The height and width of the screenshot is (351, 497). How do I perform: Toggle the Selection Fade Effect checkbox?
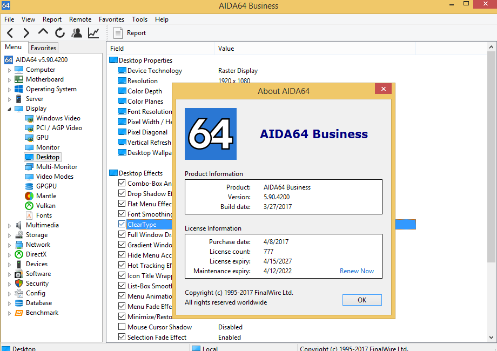(x=122, y=337)
